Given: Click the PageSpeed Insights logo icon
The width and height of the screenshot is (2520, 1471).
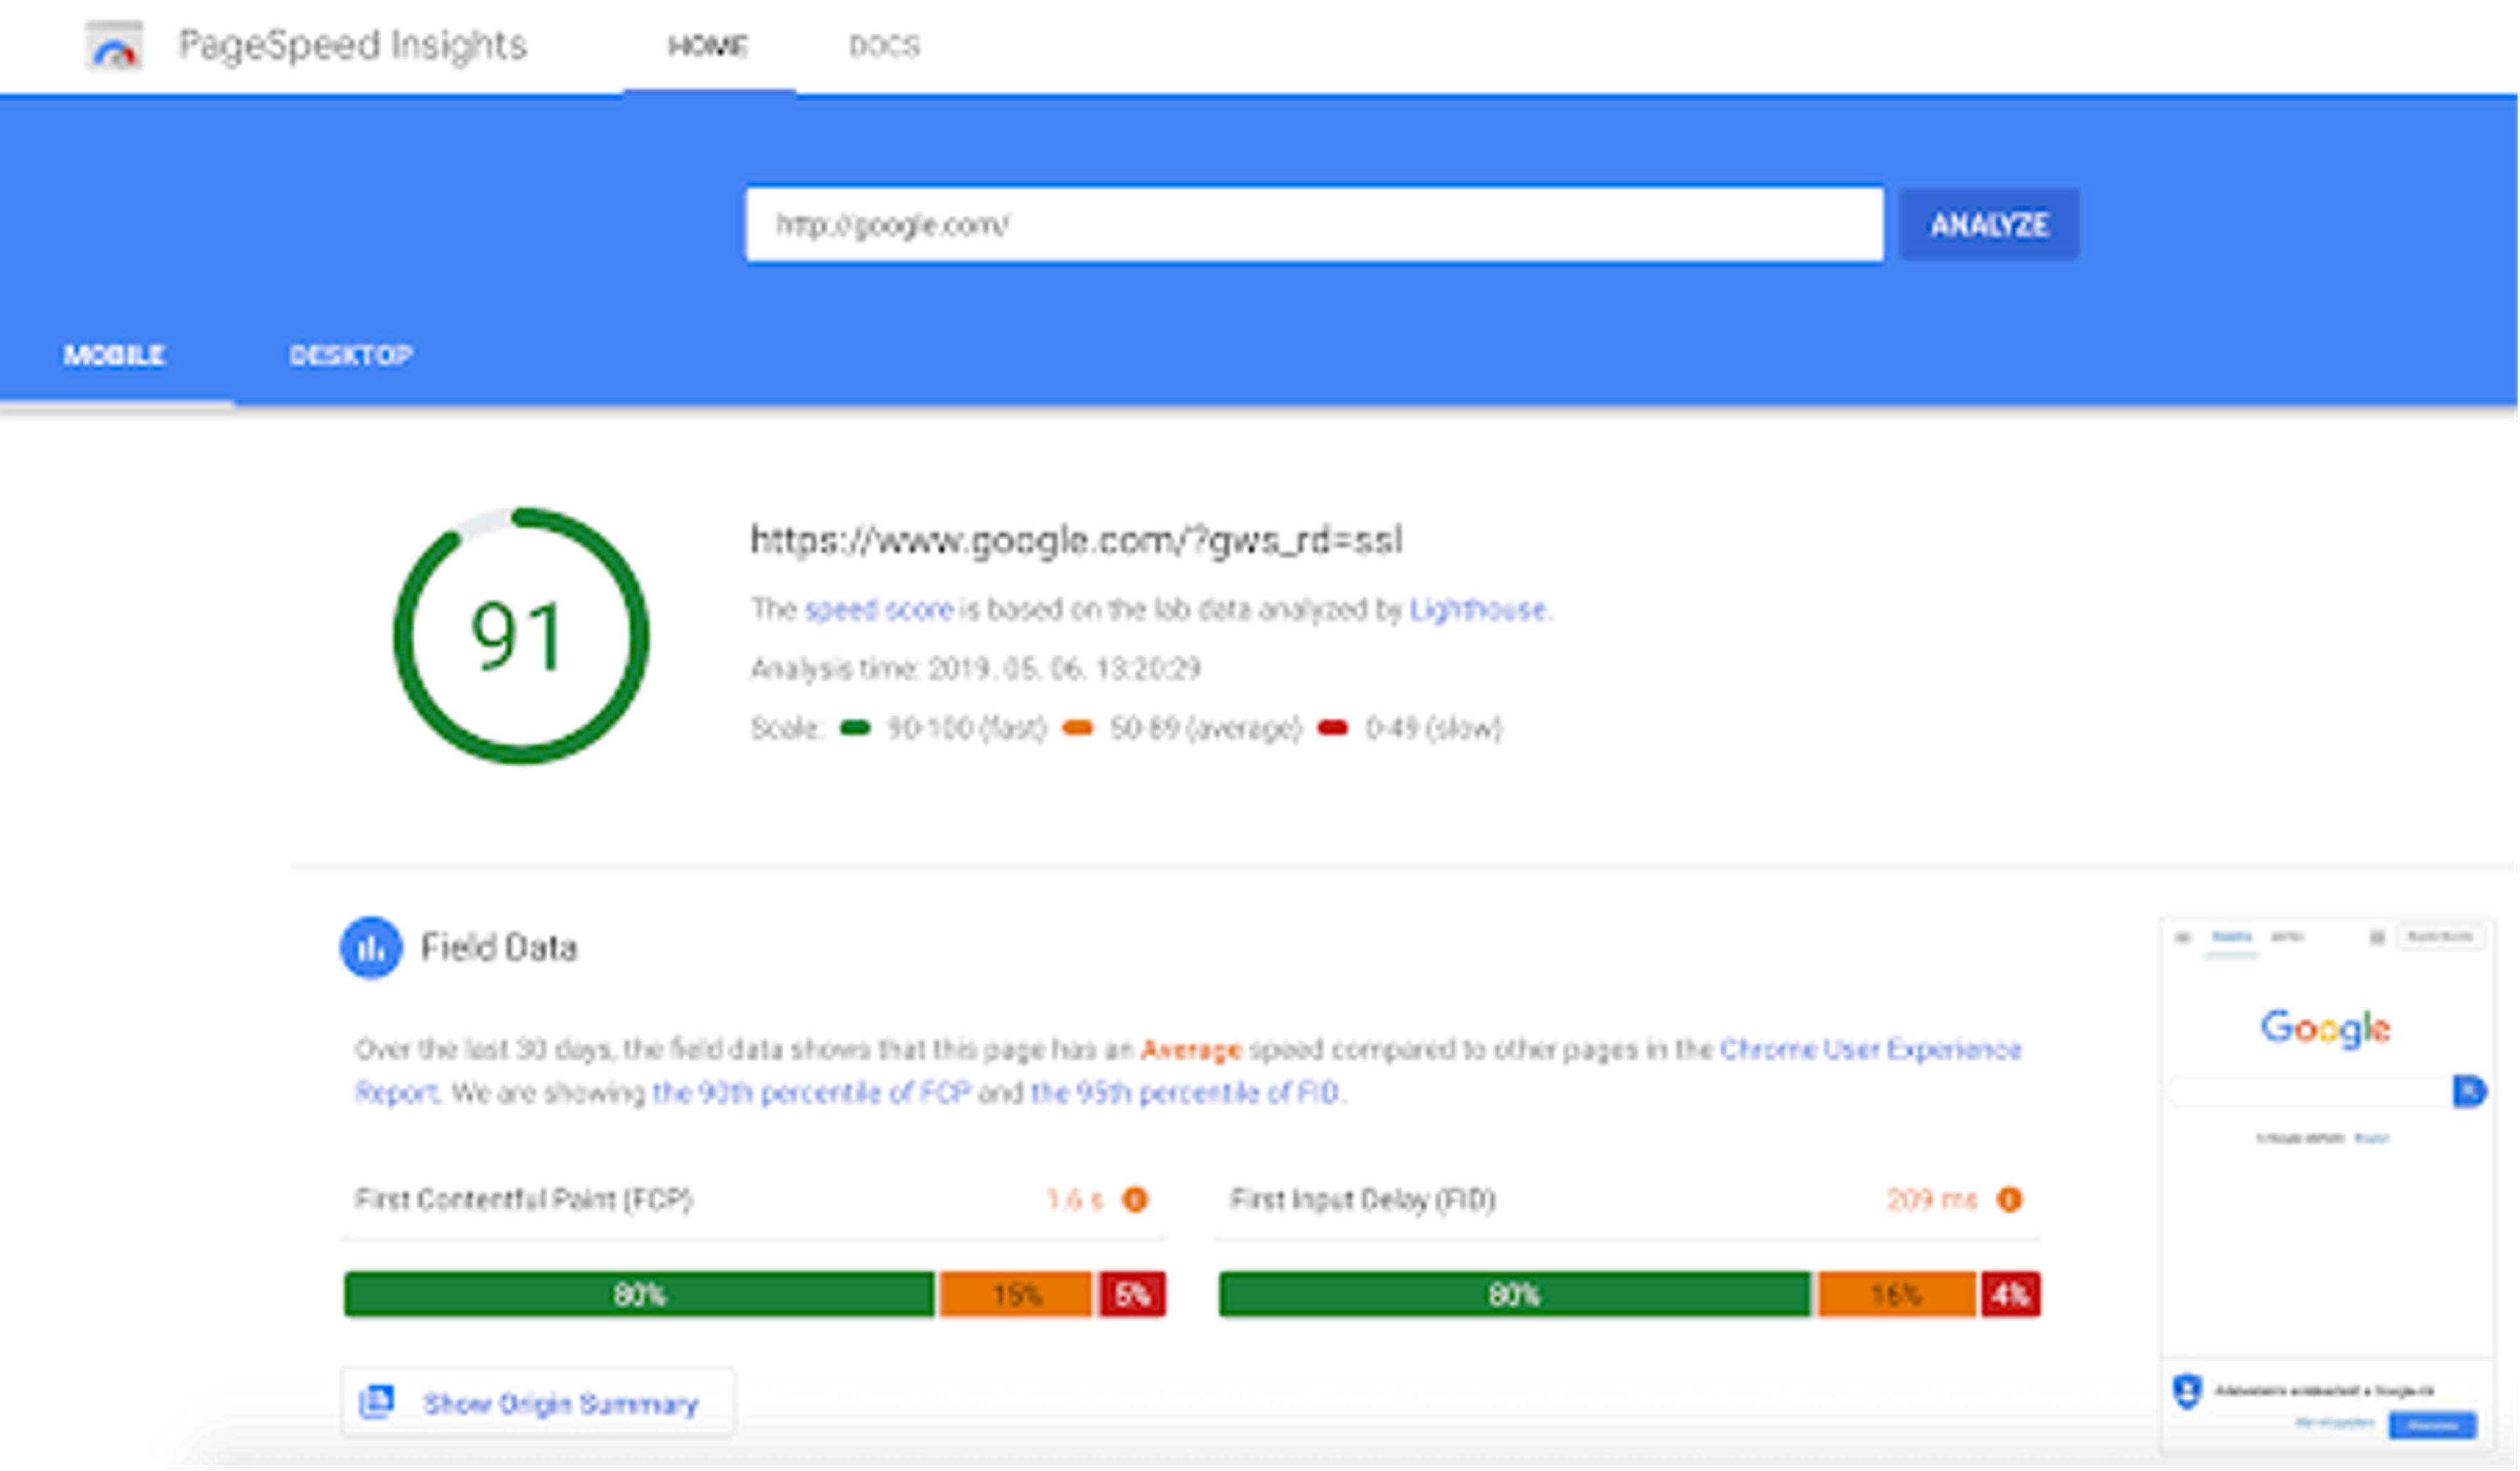Looking at the screenshot, I should point(114,47).
